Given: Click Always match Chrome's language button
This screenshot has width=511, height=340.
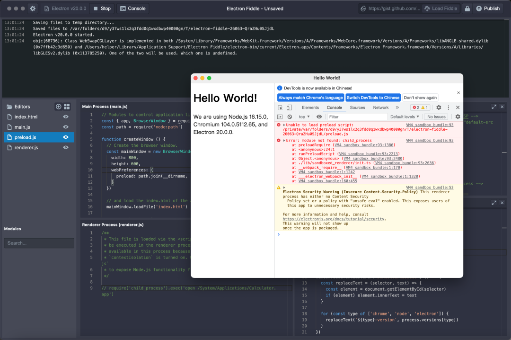Looking at the screenshot, I should tap(310, 98).
